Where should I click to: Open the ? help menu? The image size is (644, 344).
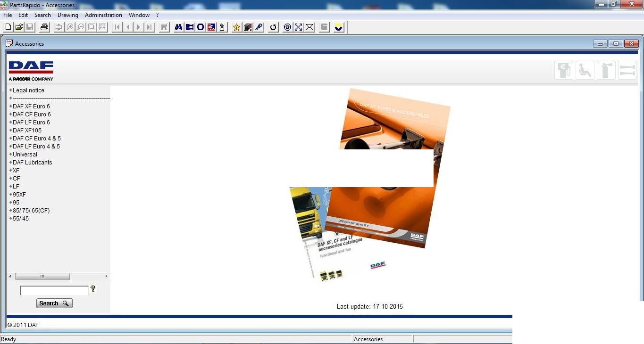[x=158, y=15]
